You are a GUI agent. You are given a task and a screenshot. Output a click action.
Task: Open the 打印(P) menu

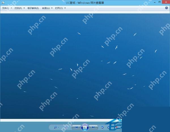point(18,8)
